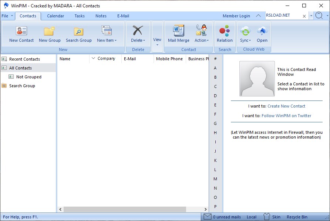330x221 pixels.
Task: Switch to the E-Mail tab
Action: [x=123, y=16]
